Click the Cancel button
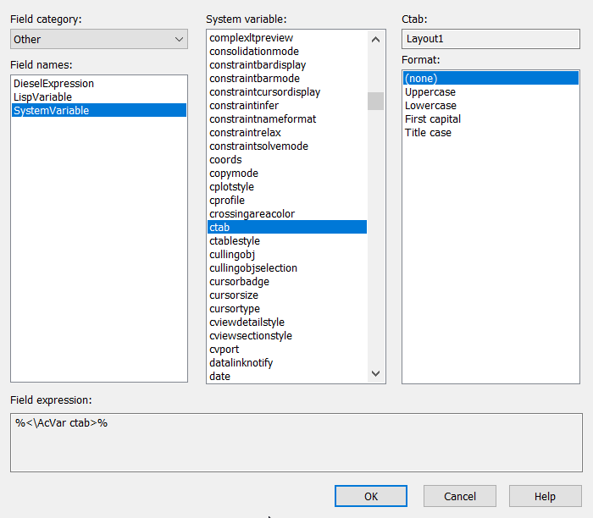The image size is (593, 518). [459, 496]
